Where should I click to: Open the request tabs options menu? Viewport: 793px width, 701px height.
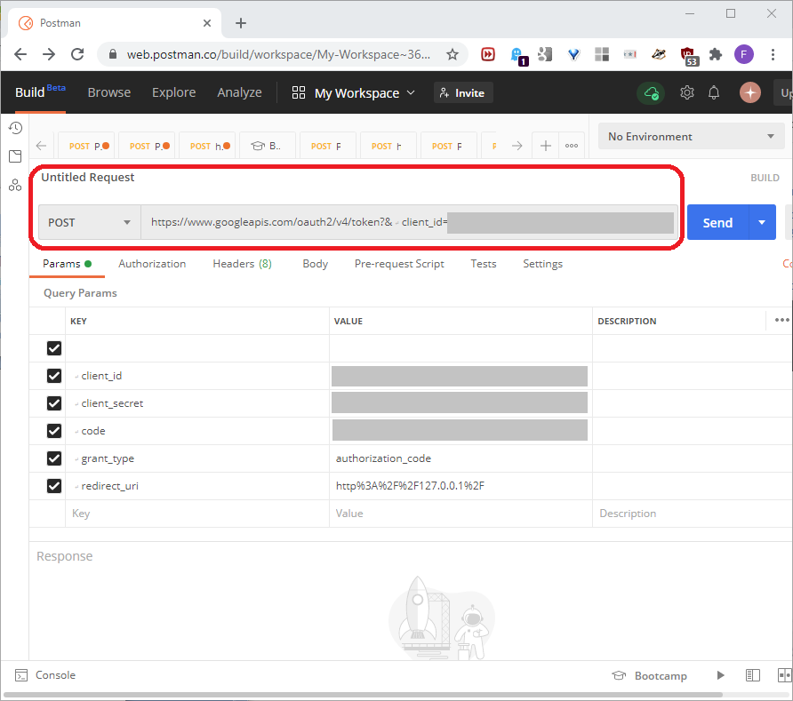pyautogui.click(x=572, y=146)
